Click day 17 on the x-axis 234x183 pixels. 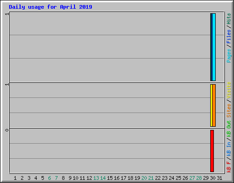(x=123, y=178)
